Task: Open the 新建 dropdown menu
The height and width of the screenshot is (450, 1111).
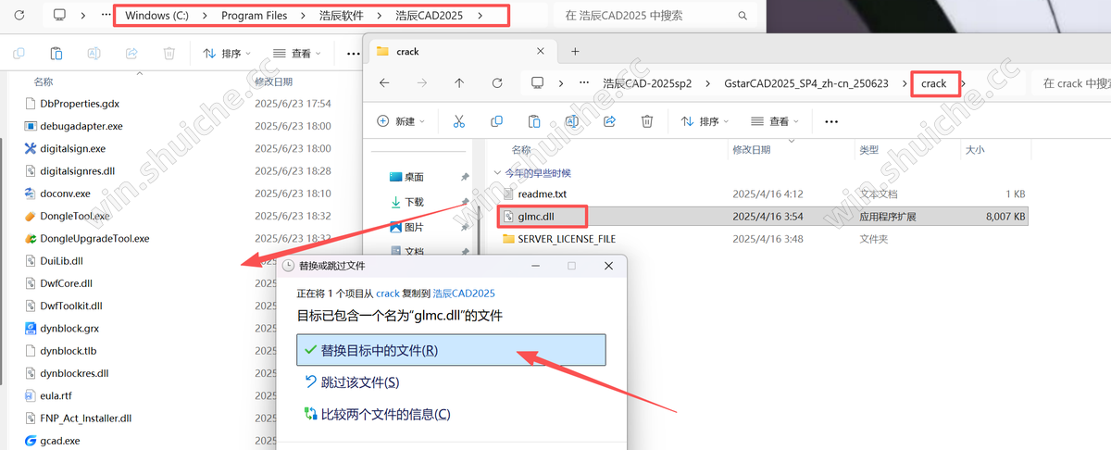Action: [x=401, y=121]
